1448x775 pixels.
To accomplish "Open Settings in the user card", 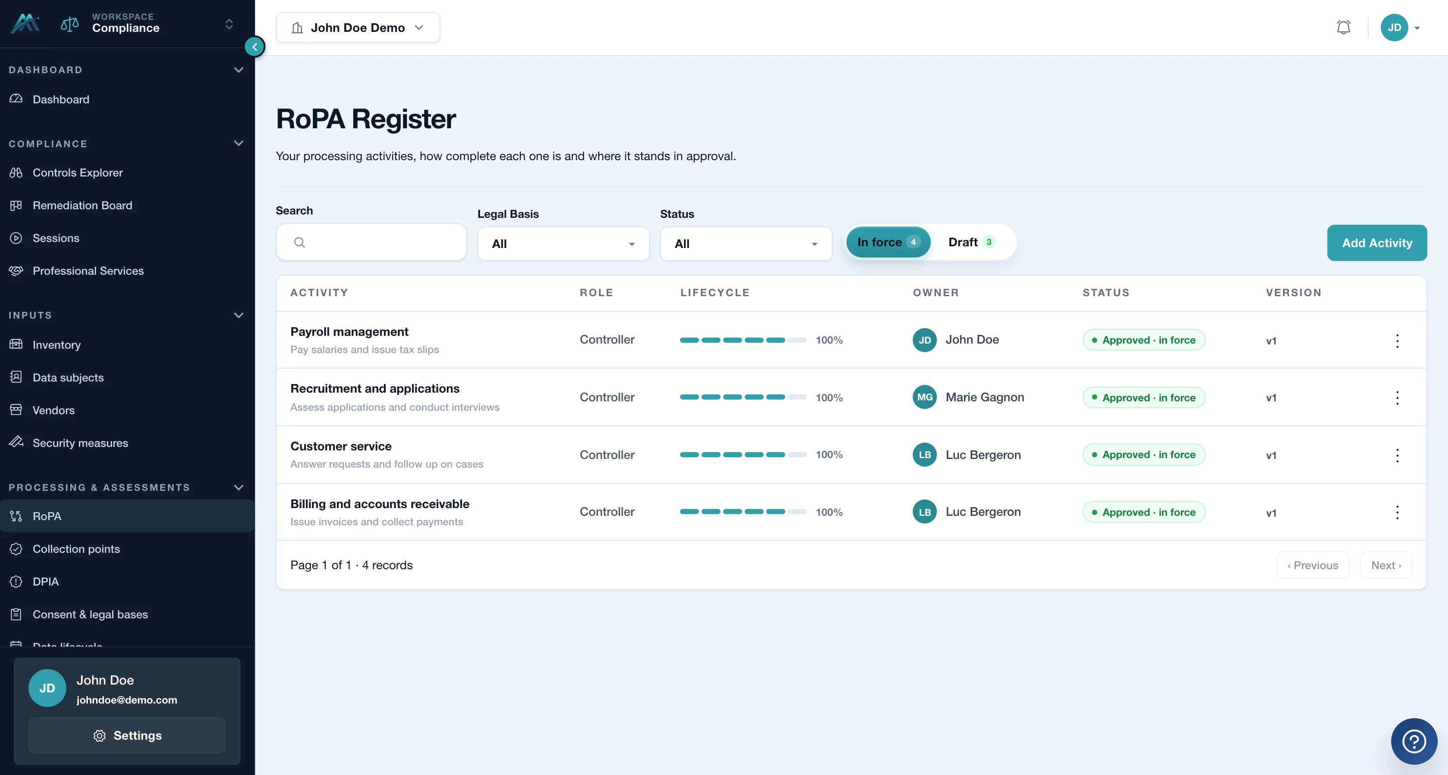I will (x=127, y=735).
